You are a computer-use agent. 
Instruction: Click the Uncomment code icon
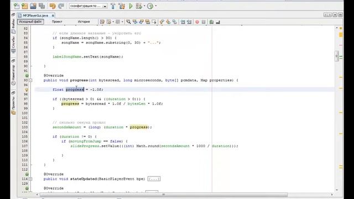click(x=218, y=22)
